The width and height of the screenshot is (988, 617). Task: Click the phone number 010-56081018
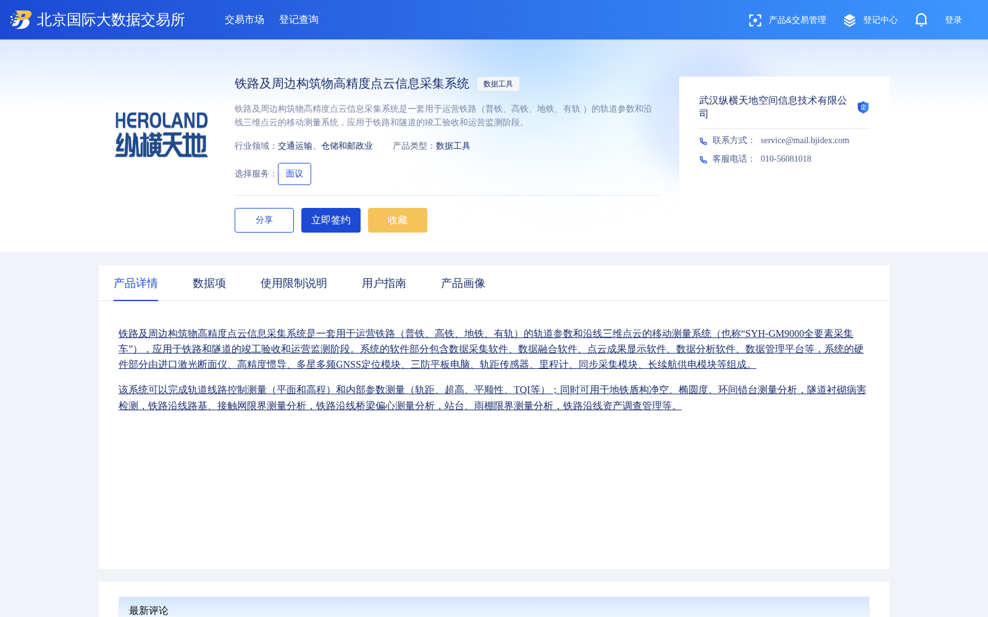(x=786, y=159)
